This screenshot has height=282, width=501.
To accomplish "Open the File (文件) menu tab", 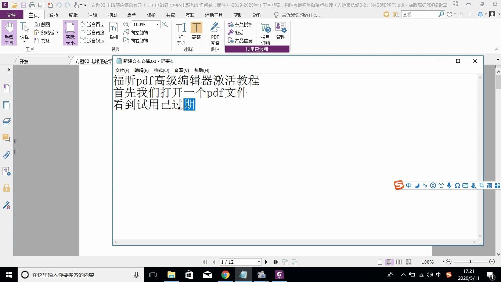I will pyautogui.click(x=11, y=15).
